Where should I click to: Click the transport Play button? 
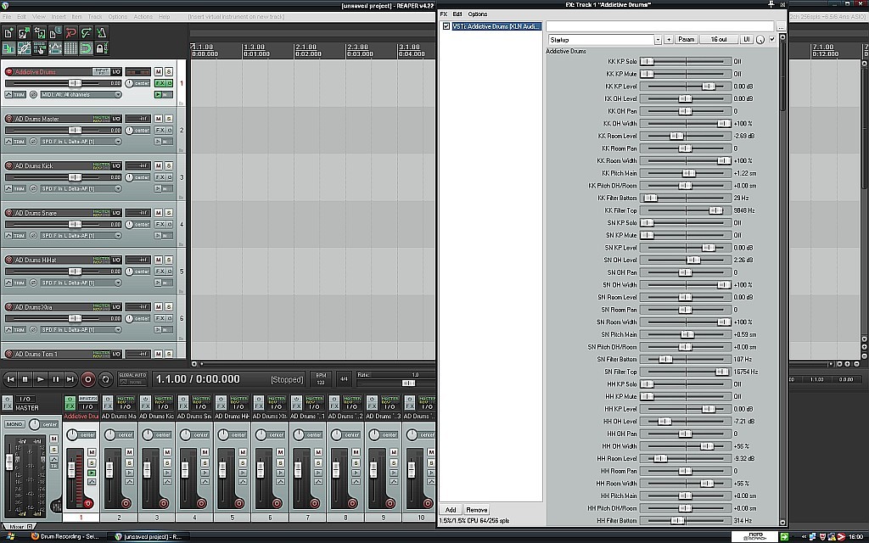click(x=40, y=379)
